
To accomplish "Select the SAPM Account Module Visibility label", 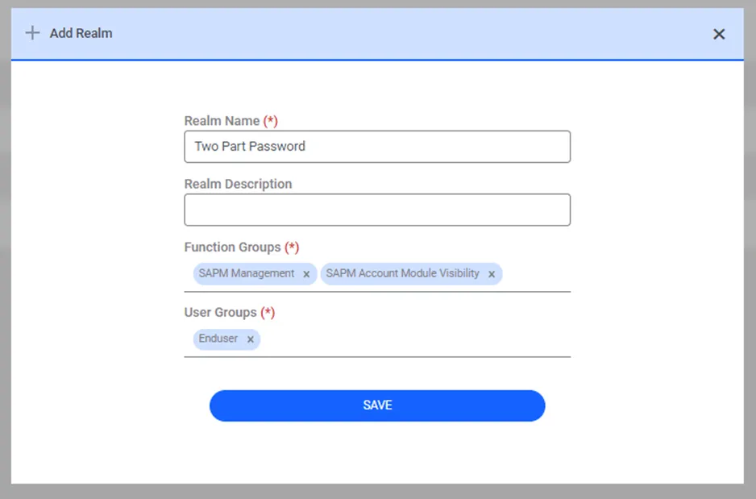I will 402,273.
